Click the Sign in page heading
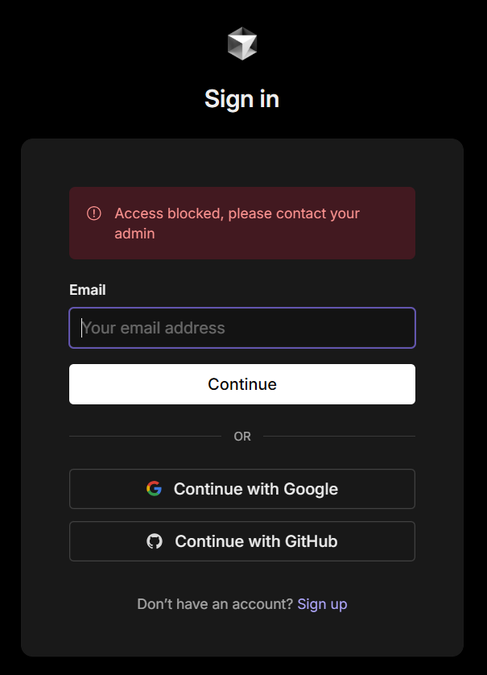Image resolution: width=487 pixels, height=675 pixels. coord(242,99)
